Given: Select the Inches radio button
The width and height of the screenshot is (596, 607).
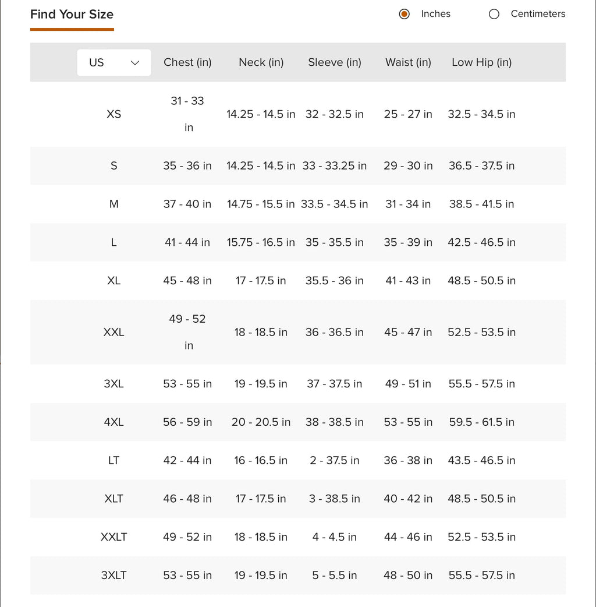Looking at the screenshot, I should point(405,14).
